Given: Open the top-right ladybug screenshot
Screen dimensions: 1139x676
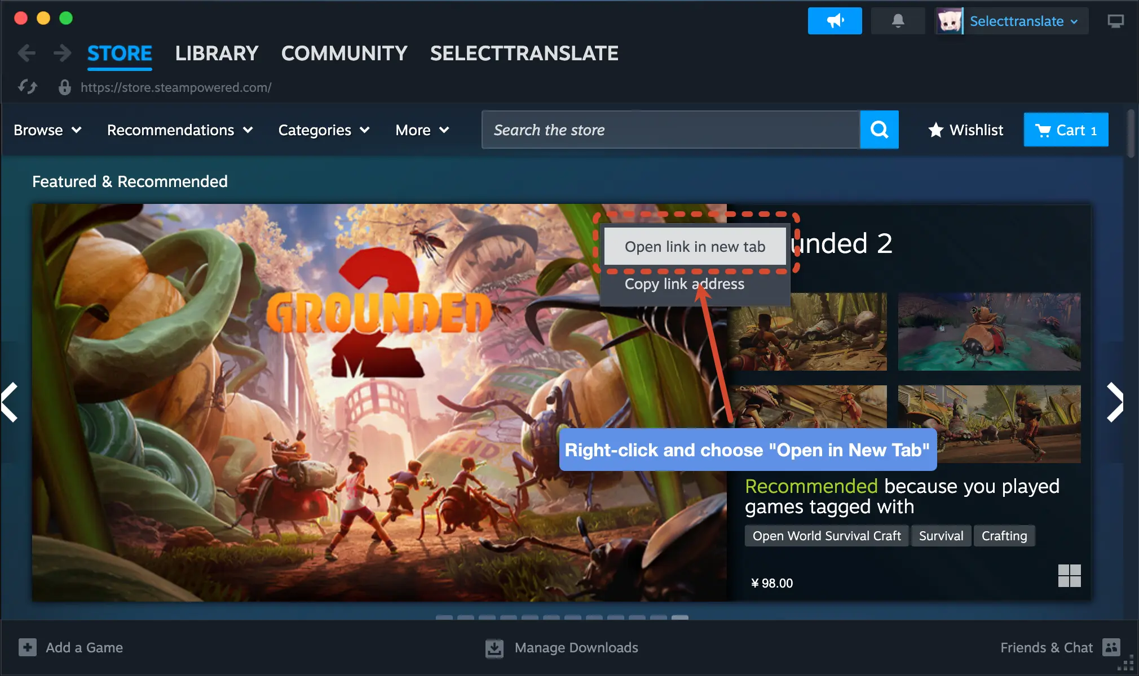Looking at the screenshot, I should [989, 332].
